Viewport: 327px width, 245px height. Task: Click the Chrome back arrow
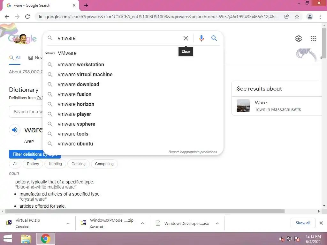(7, 17)
